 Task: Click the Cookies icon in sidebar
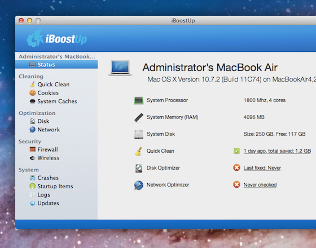[33, 92]
